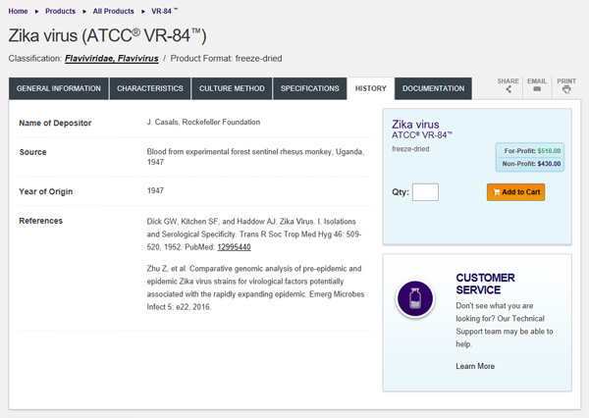
Task: Click the Zika virus title in cart panel
Action: [415, 125]
